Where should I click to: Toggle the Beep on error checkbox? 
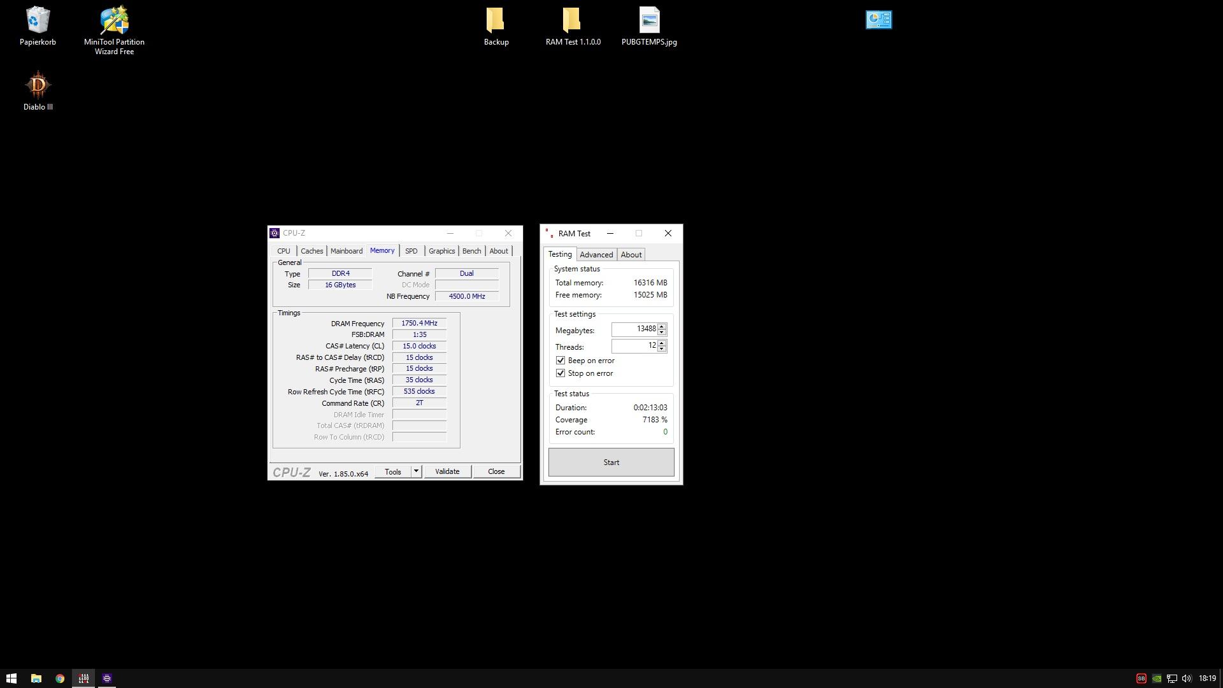point(561,361)
